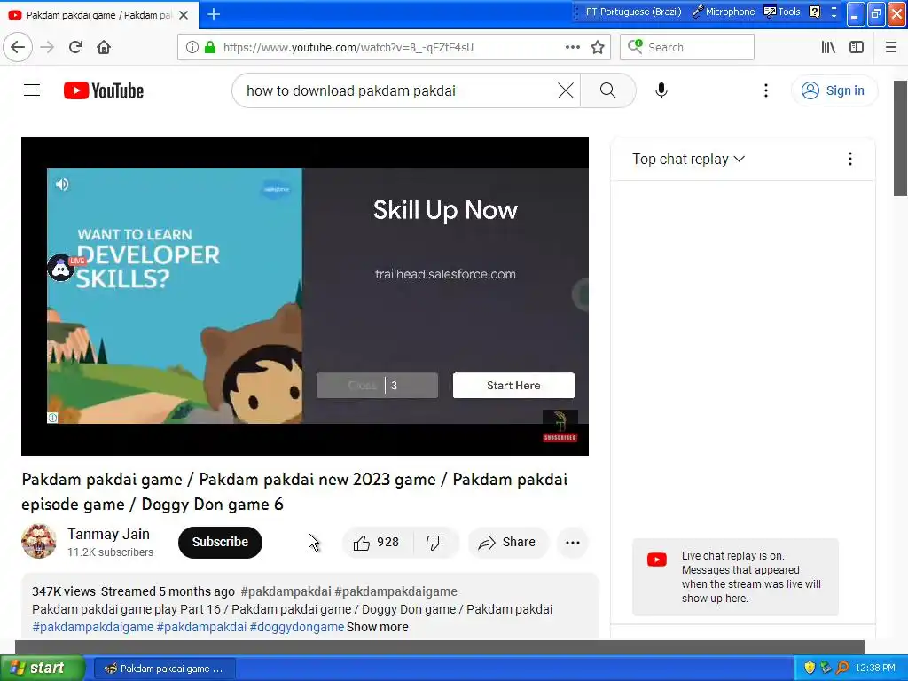
Task: Click the #pakdampakdai hashtag beside view count
Action: (x=286, y=591)
